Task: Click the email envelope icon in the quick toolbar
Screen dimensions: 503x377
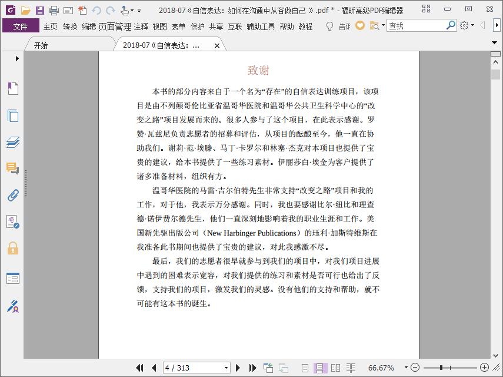Action: tap(68, 11)
